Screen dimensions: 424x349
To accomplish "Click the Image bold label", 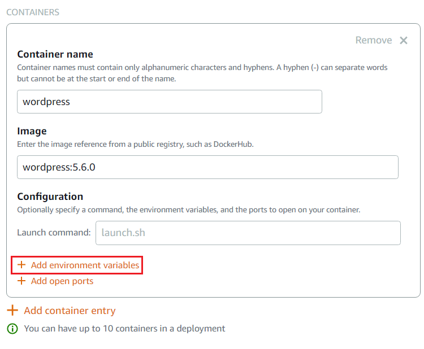I will click(x=32, y=131).
